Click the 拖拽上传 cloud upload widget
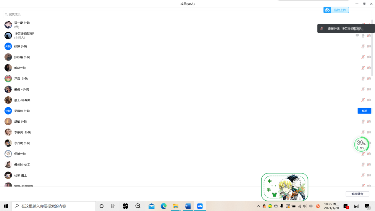This screenshot has width=375, height=211. (336, 10)
